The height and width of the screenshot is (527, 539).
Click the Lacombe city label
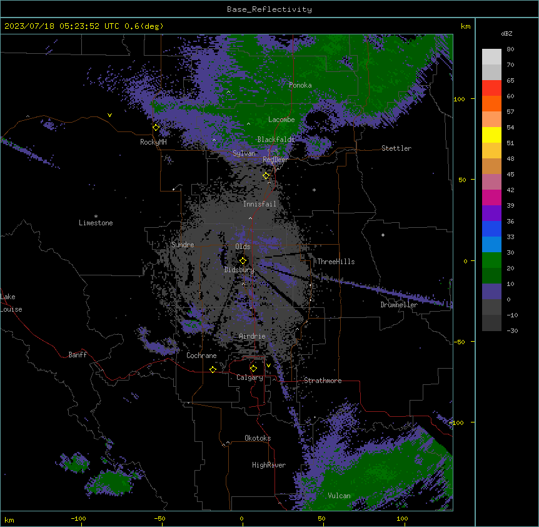[x=281, y=120]
